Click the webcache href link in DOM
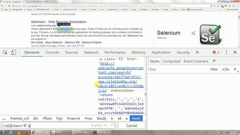This screenshot has height=135, width=240. click(121, 77)
